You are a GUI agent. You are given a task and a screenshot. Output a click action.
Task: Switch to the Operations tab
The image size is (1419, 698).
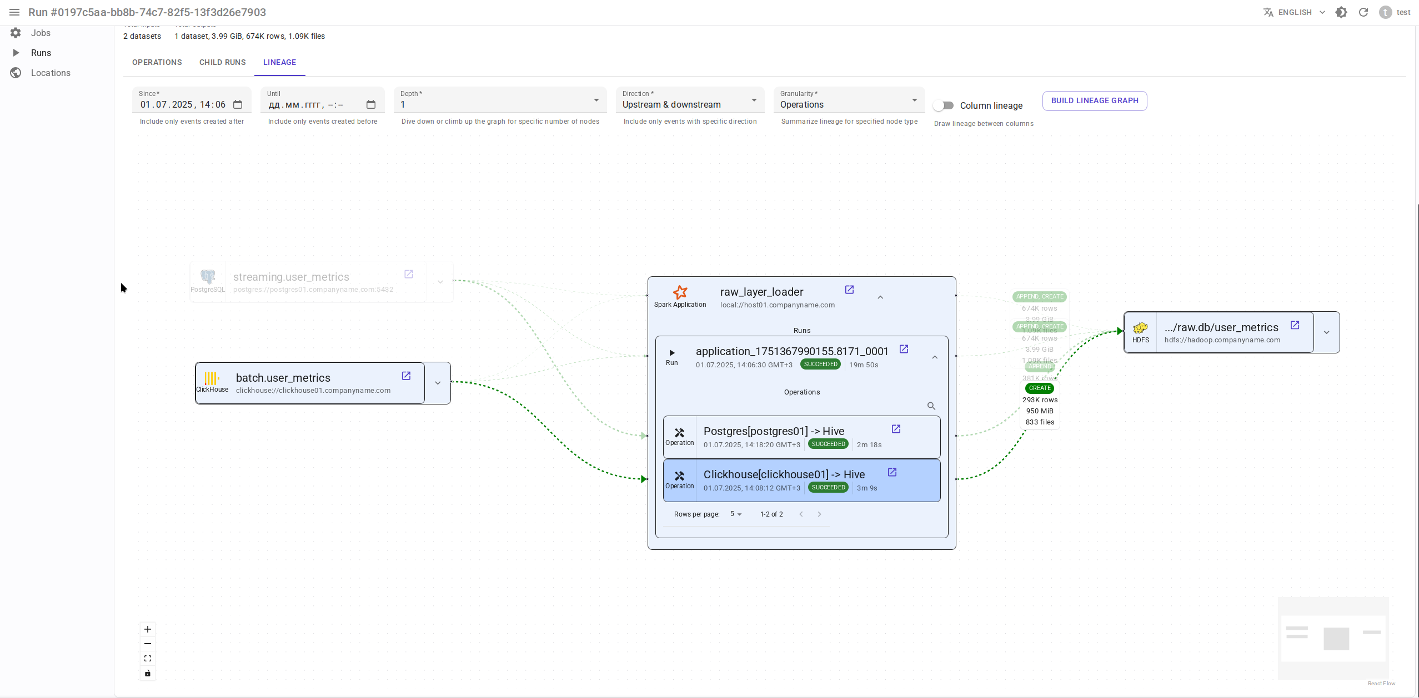click(x=157, y=62)
